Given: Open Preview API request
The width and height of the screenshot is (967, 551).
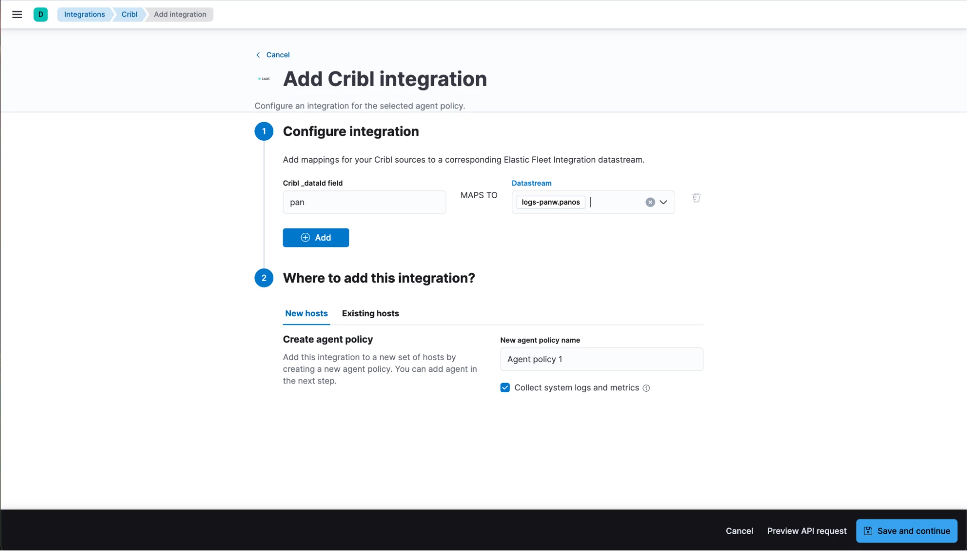Looking at the screenshot, I should pyautogui.click(x=806, y=531).
